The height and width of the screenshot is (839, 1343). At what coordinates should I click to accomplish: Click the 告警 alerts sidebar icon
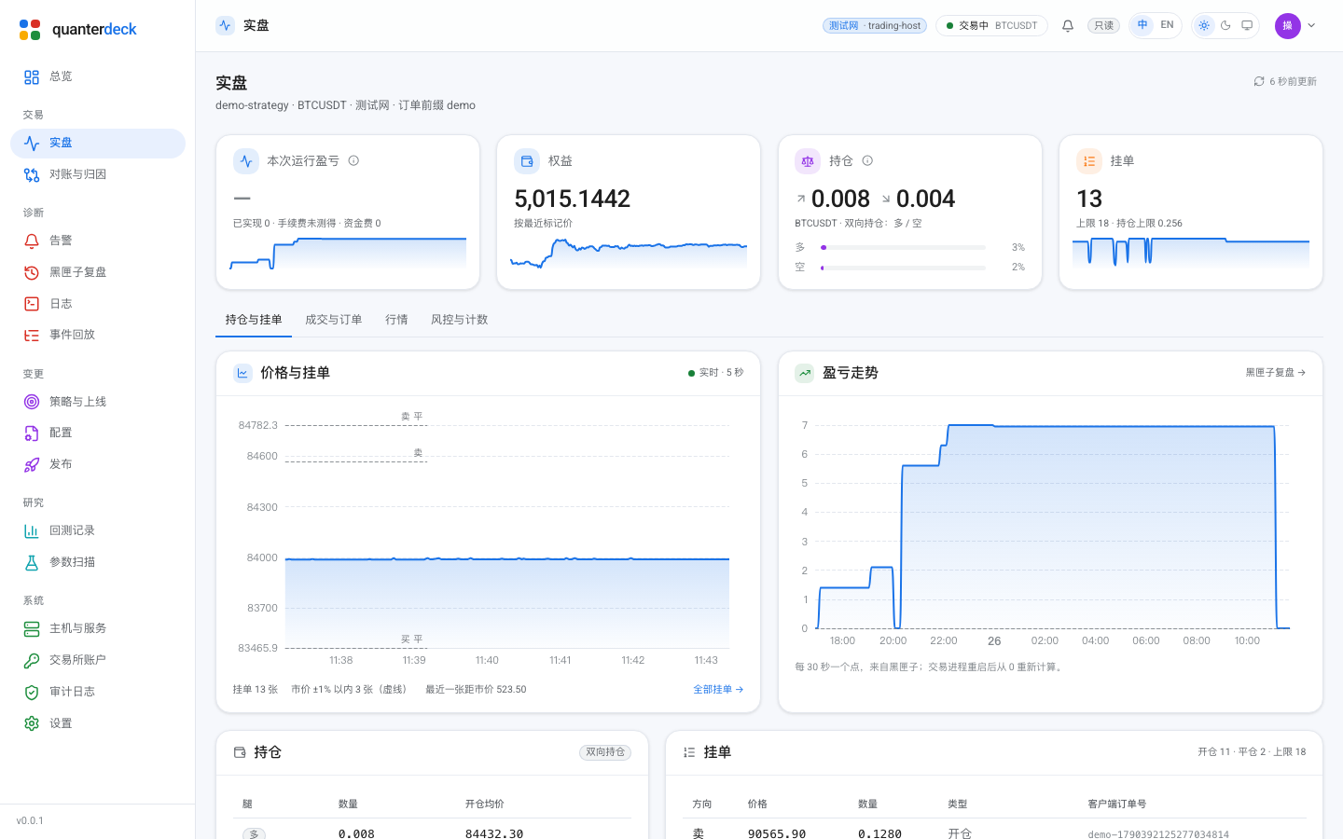coord(32,241)
